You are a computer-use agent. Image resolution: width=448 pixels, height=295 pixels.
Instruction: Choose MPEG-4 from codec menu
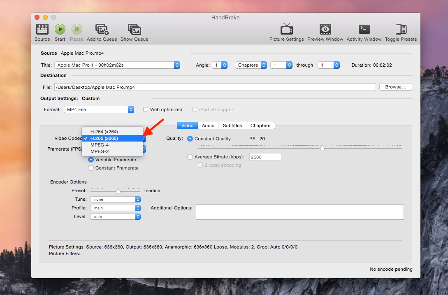[112, 145]
